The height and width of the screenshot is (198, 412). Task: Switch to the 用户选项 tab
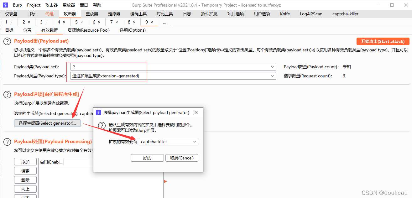click(x=262, y=14)
